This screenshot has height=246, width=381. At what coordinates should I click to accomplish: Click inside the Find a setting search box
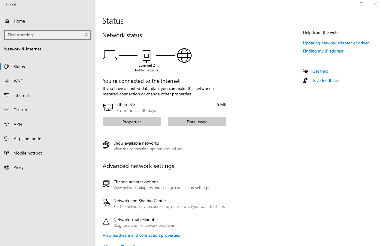(47, 35)
